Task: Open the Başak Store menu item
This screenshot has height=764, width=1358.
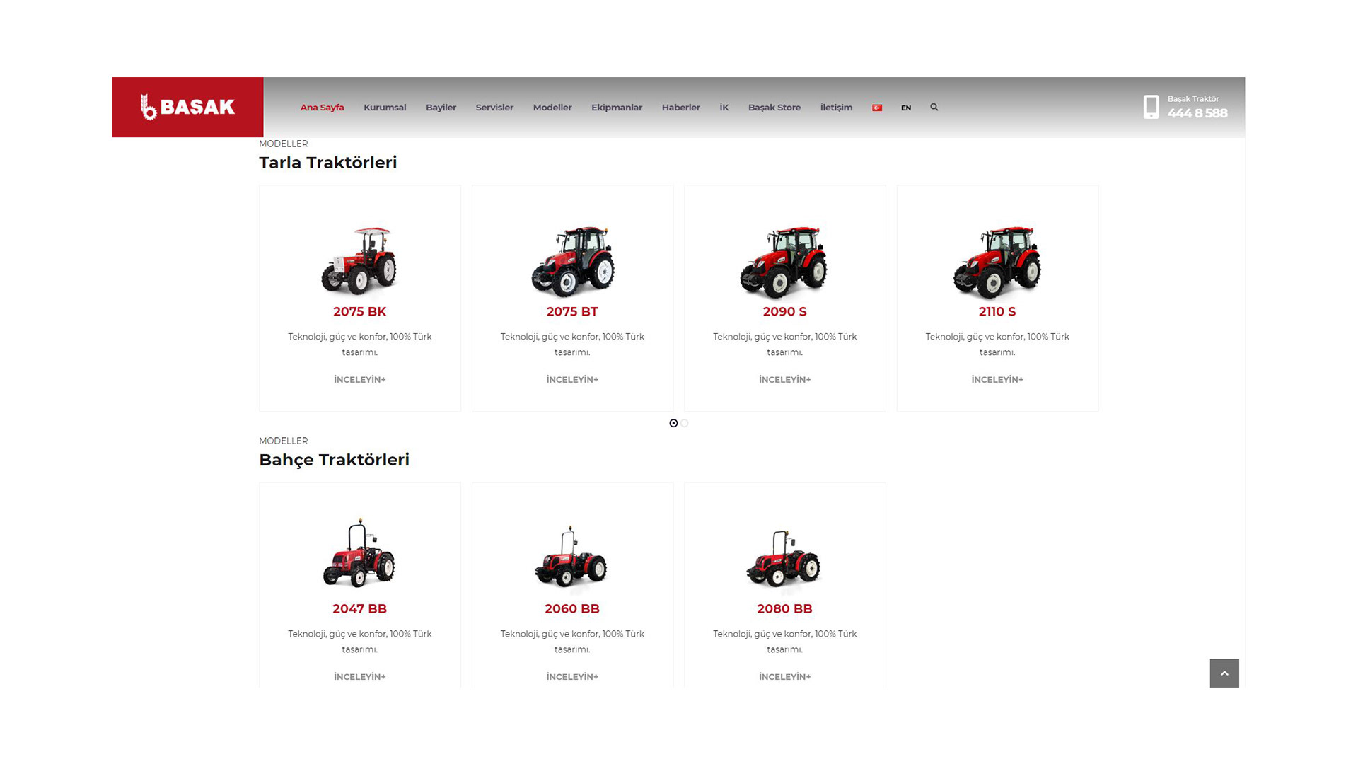Action: 774,108
